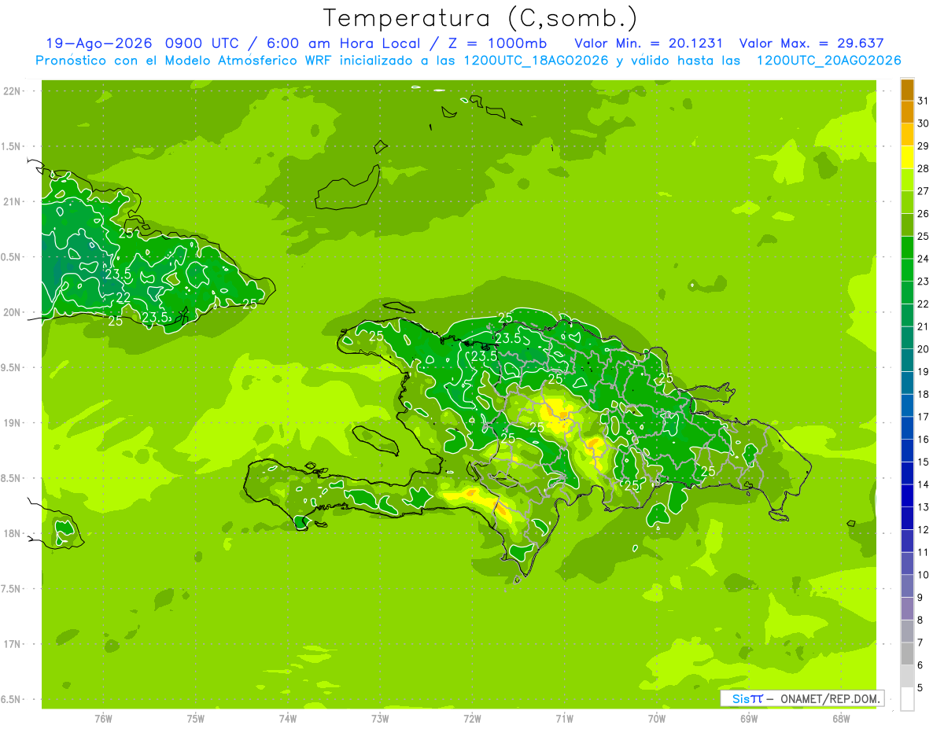Click the latitude axis label 17N
Viewport: 944px width, 729px height.
pos(12,644)
